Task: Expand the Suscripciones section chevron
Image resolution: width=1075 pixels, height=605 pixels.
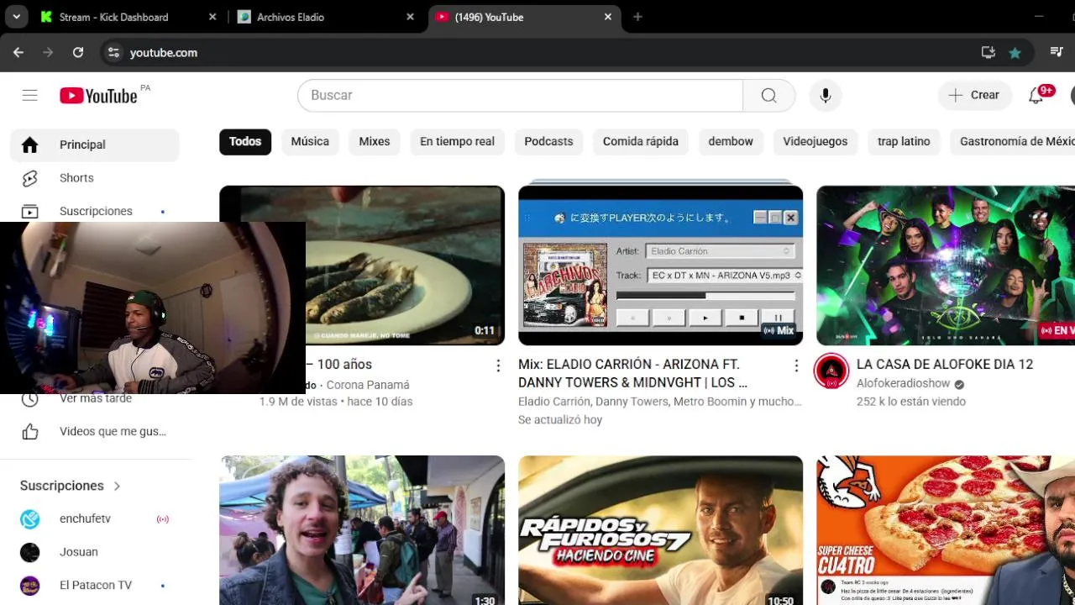Action: coord(117,486)
